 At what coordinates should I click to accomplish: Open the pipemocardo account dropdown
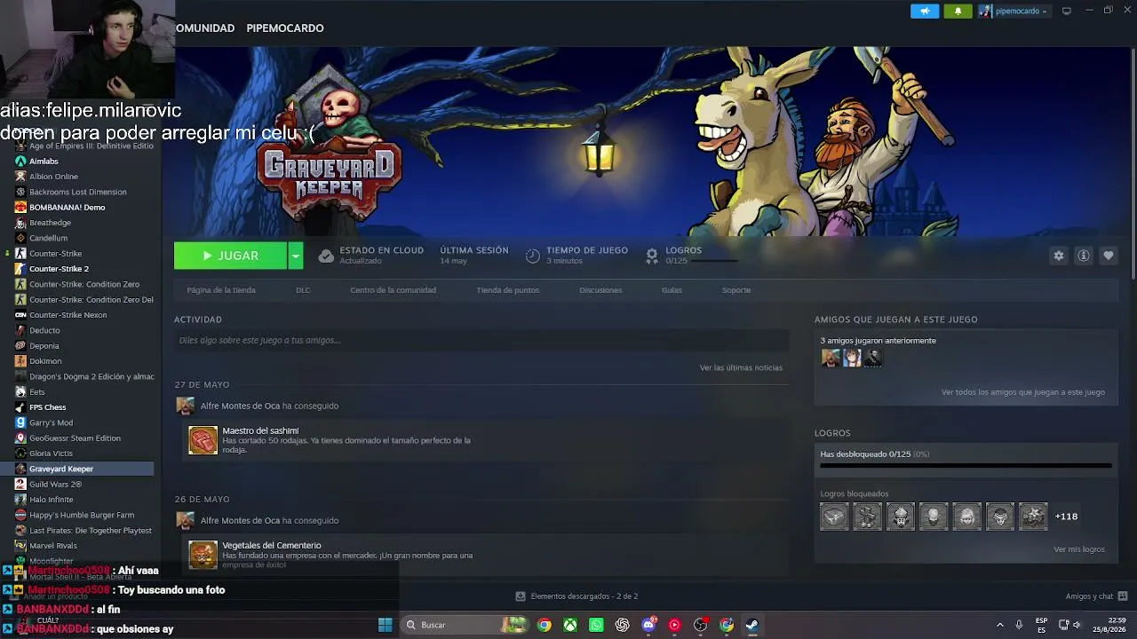click(x=1014, y=12)
